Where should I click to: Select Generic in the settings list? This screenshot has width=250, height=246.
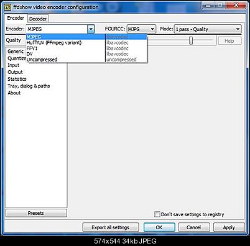[x=16, y=52]
